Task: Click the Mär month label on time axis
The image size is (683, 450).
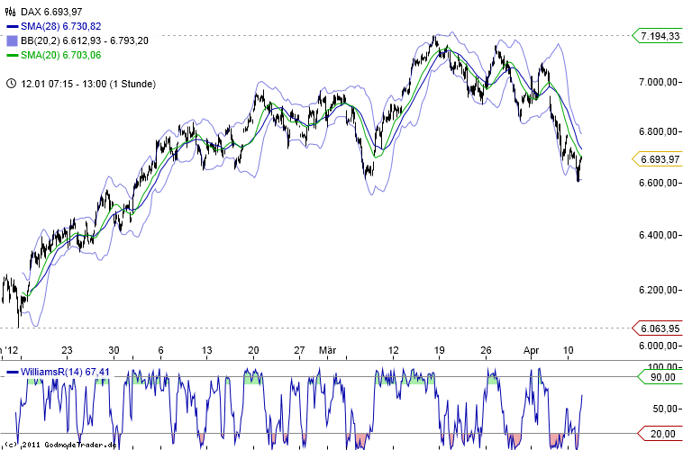Action: [328, 350]
